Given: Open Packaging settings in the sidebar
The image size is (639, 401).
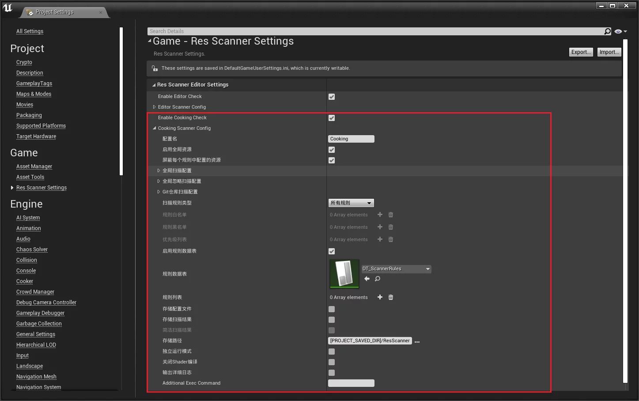Looking at the screenshot, I should point(29,115).
